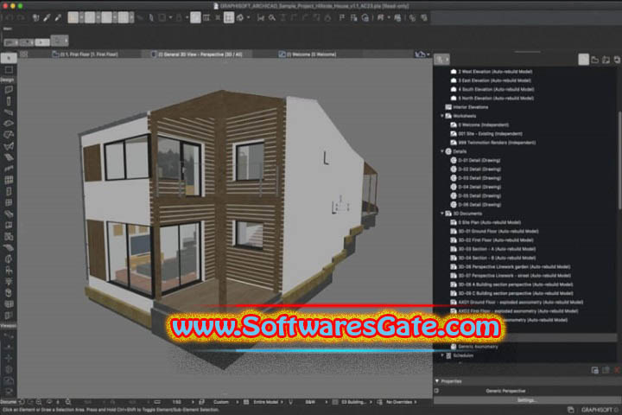Click the B&W pen set option
Image resolution: width=622 pixels, height=415 pixels.
(x=311, y=402)
